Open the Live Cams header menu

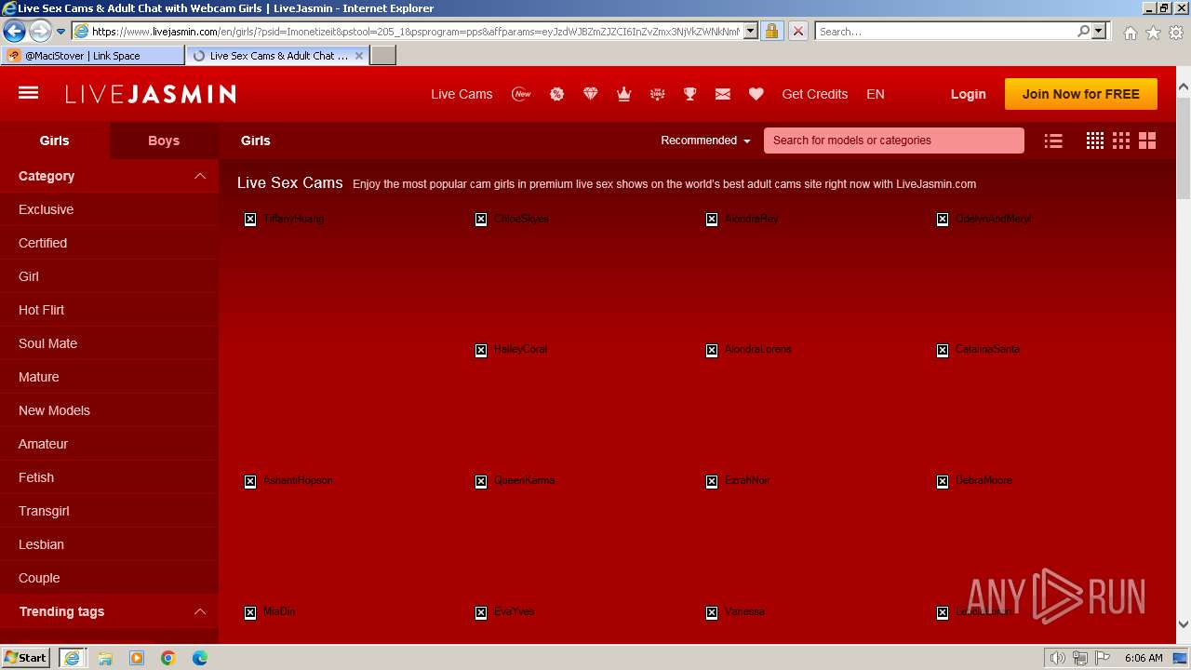click(x=462, y=94)
